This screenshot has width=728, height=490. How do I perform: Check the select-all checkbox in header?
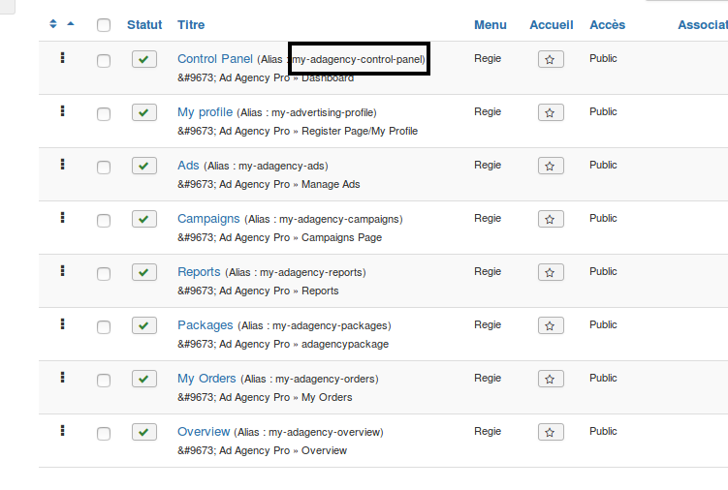104,25
